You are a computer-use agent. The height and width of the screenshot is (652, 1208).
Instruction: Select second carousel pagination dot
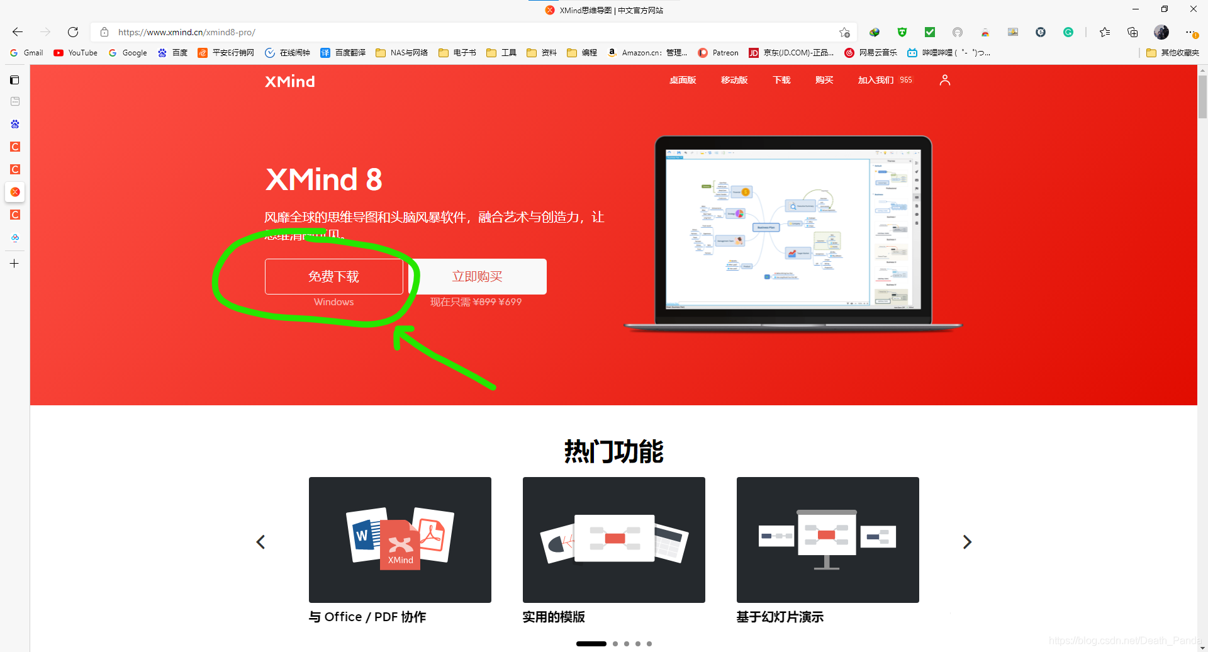(615, 644)
